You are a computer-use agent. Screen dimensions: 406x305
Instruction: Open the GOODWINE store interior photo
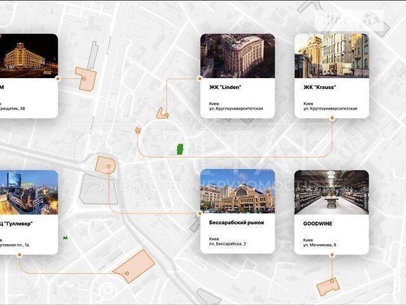point(331,192)
